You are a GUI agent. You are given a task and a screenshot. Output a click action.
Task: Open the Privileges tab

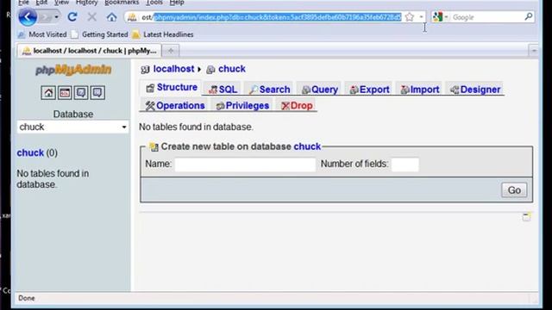(242, 106)
